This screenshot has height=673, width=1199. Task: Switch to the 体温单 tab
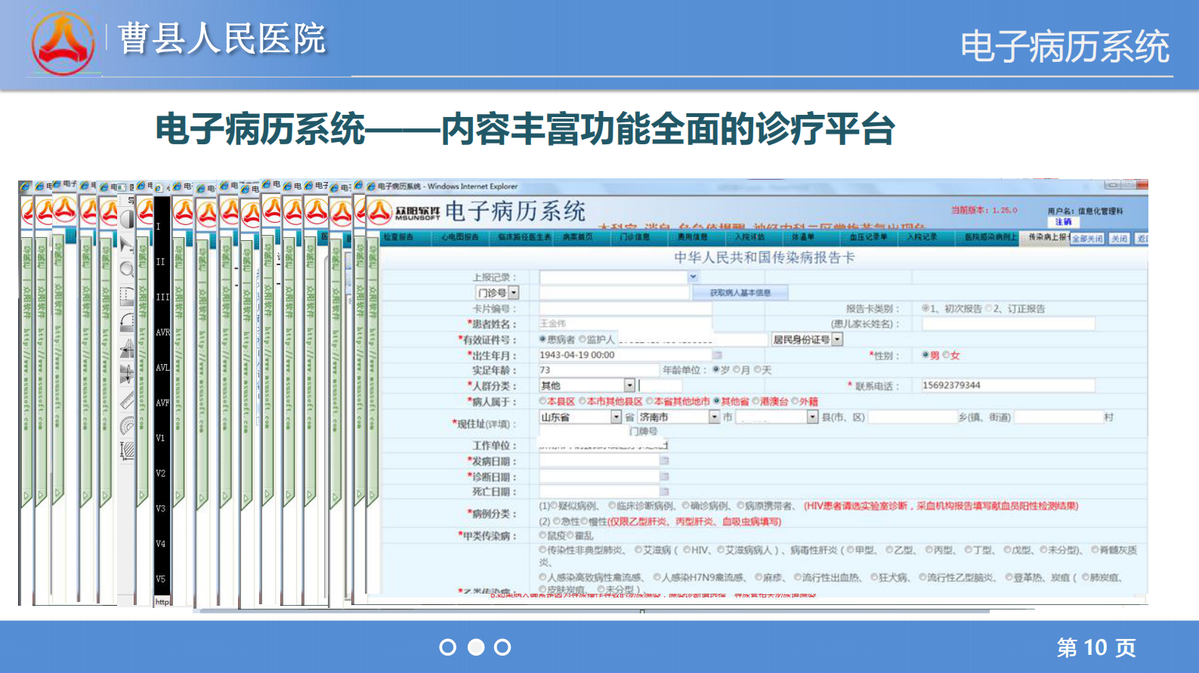point(803,237)
